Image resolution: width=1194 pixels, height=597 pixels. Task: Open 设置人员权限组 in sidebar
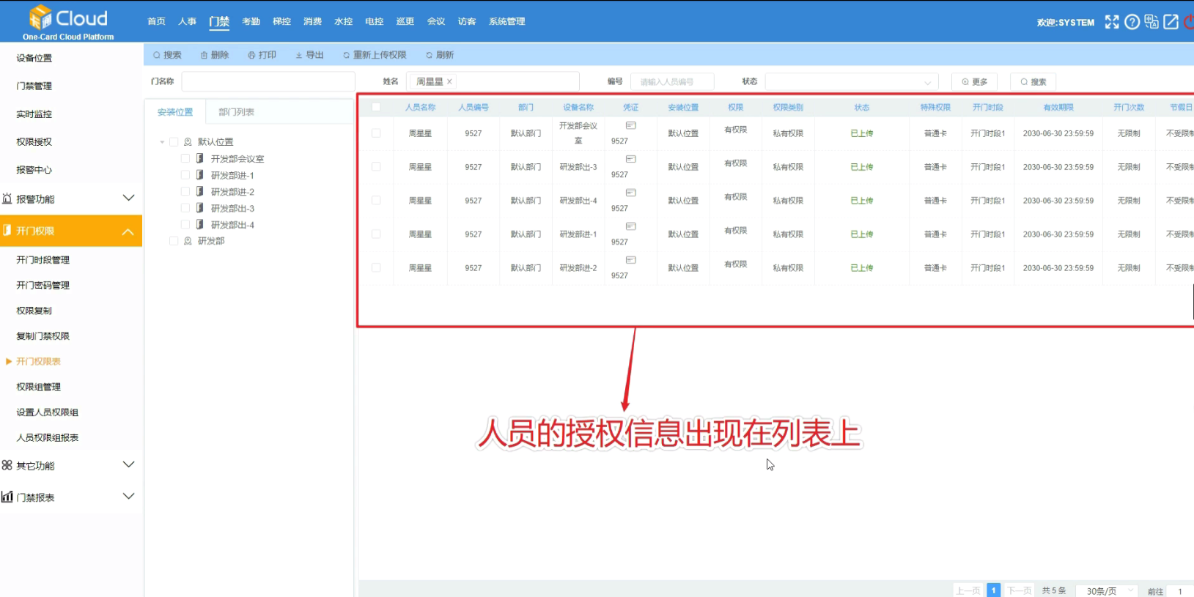48,412
